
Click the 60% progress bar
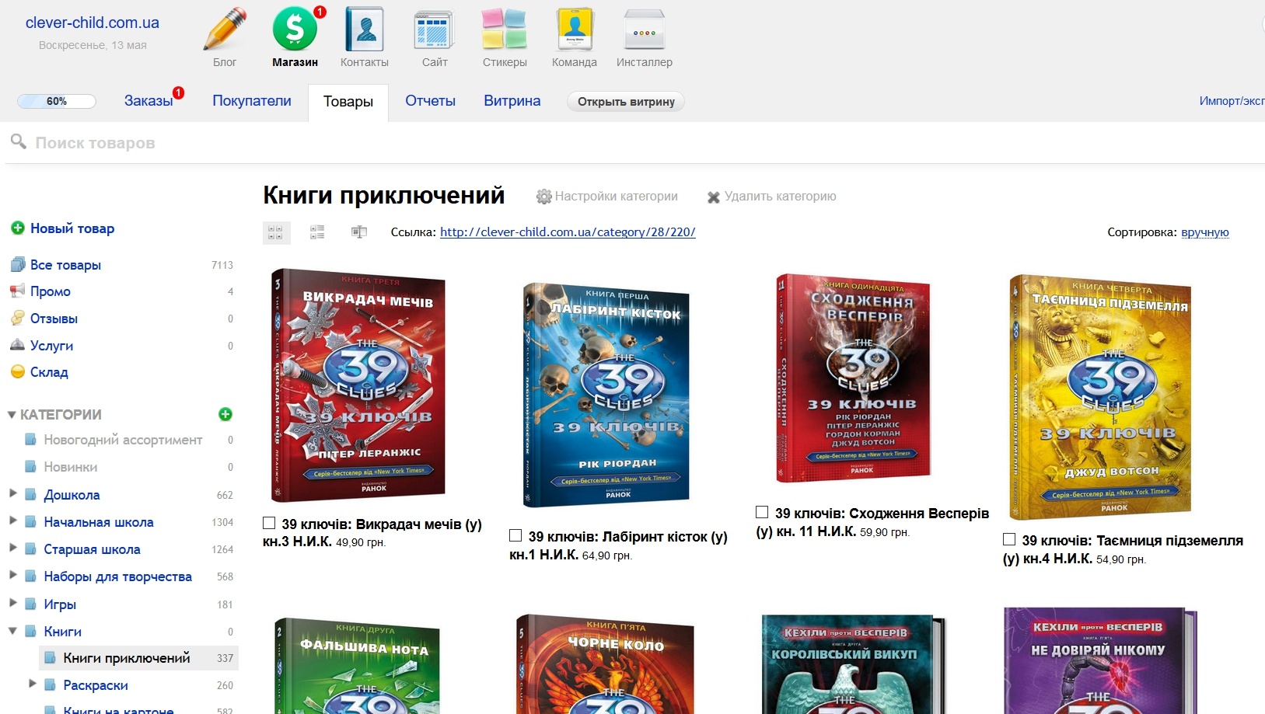57,101
